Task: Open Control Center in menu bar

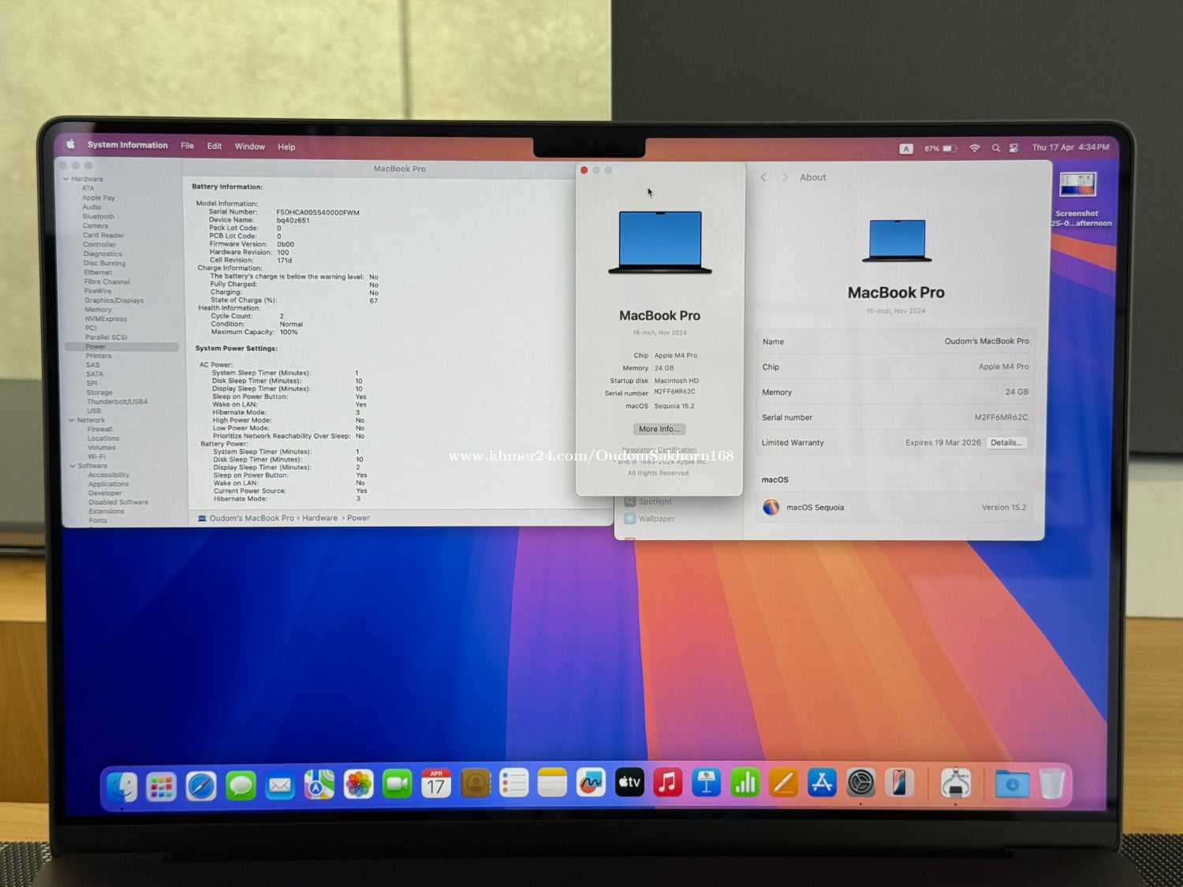Action: tap(1013, 148)
